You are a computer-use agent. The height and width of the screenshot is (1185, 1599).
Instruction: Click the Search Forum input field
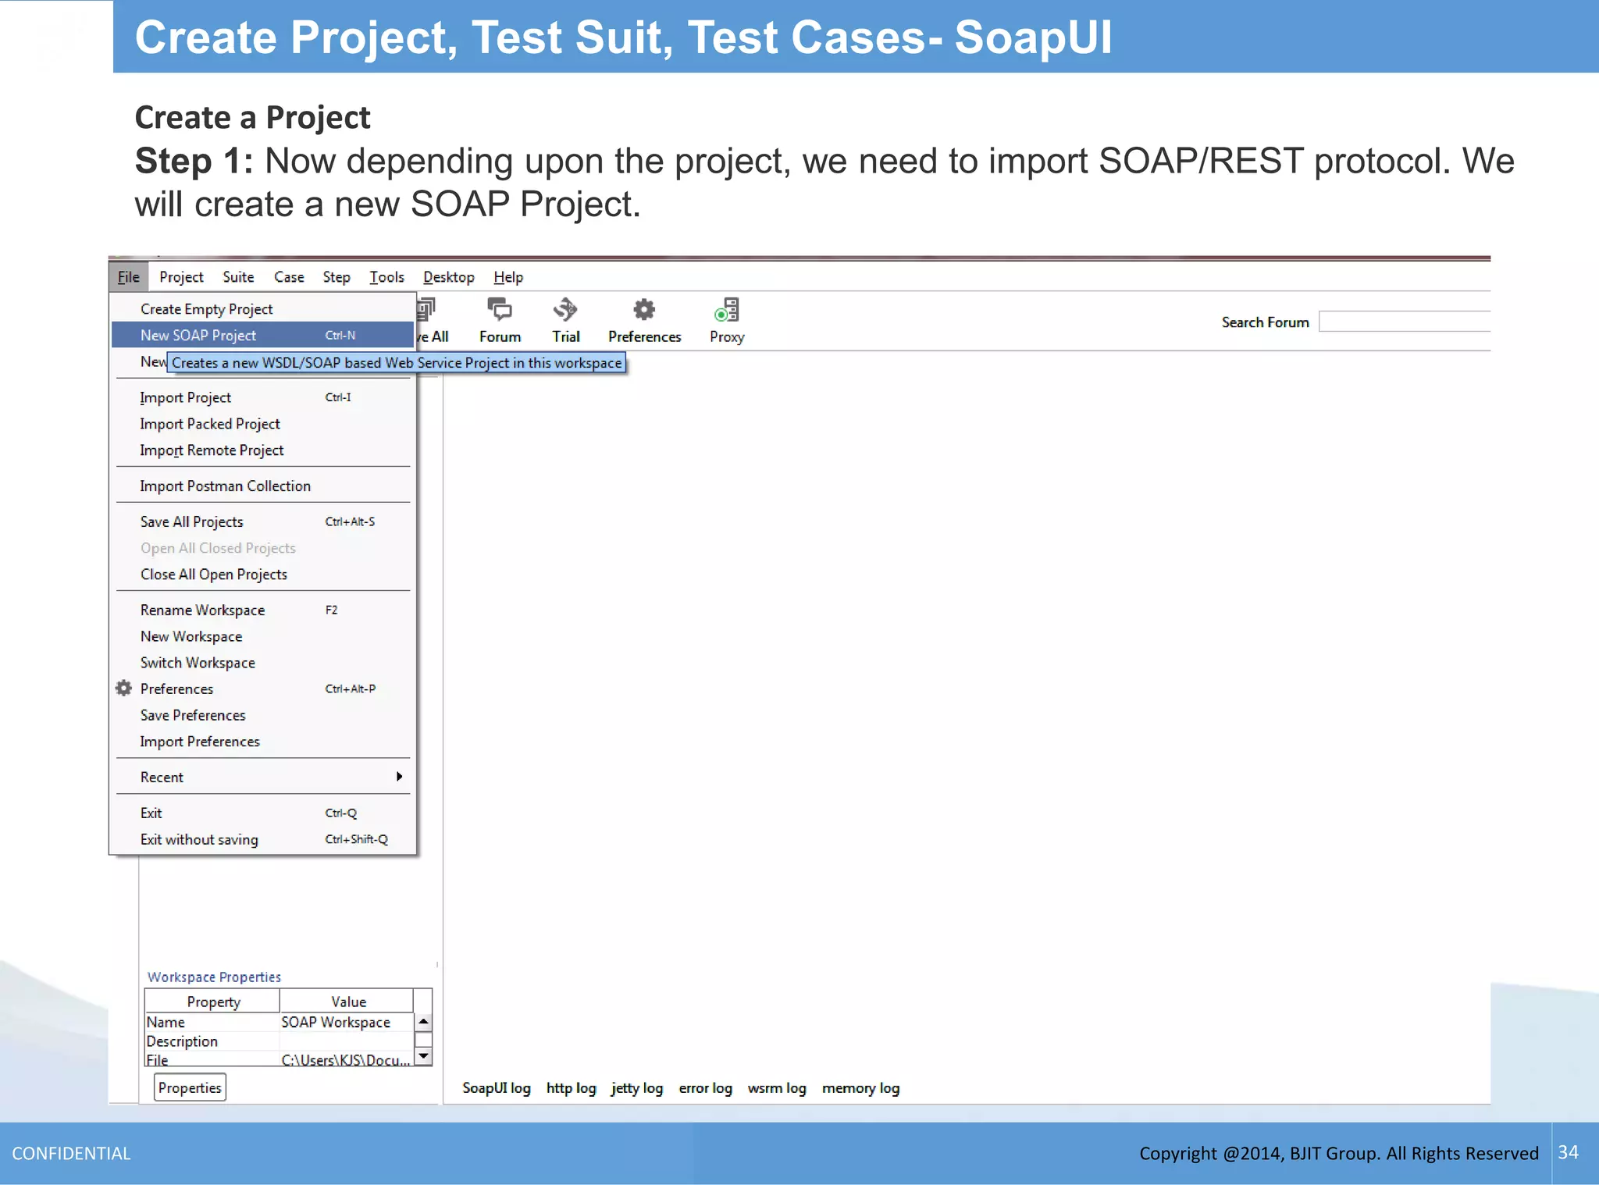(x=1404, y=322)
